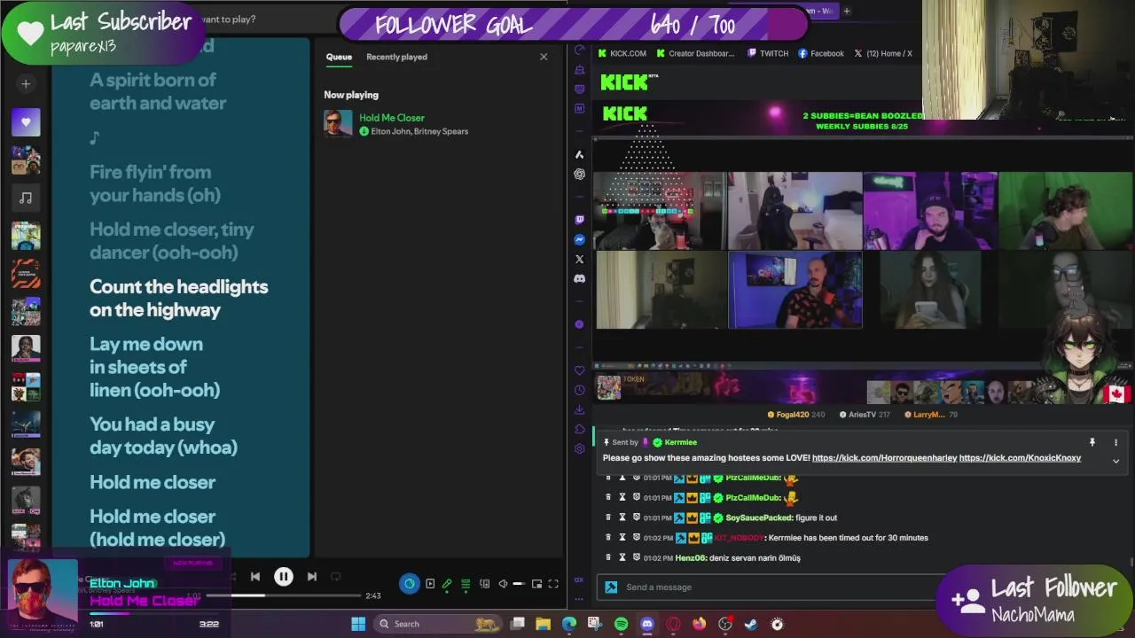
Task: Open Firefox from the taskbar
Action: (699, 624)
